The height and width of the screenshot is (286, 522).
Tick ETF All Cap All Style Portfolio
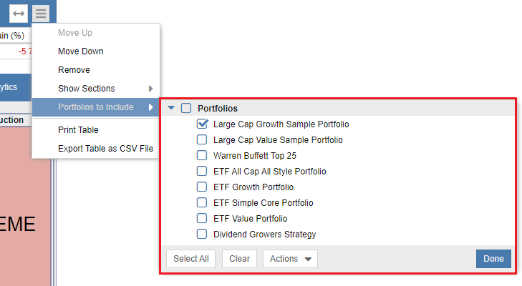[x=202, y=171]
